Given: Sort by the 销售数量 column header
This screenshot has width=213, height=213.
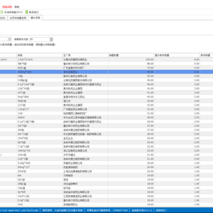Looking at the screenshot, I should point(131,55).
